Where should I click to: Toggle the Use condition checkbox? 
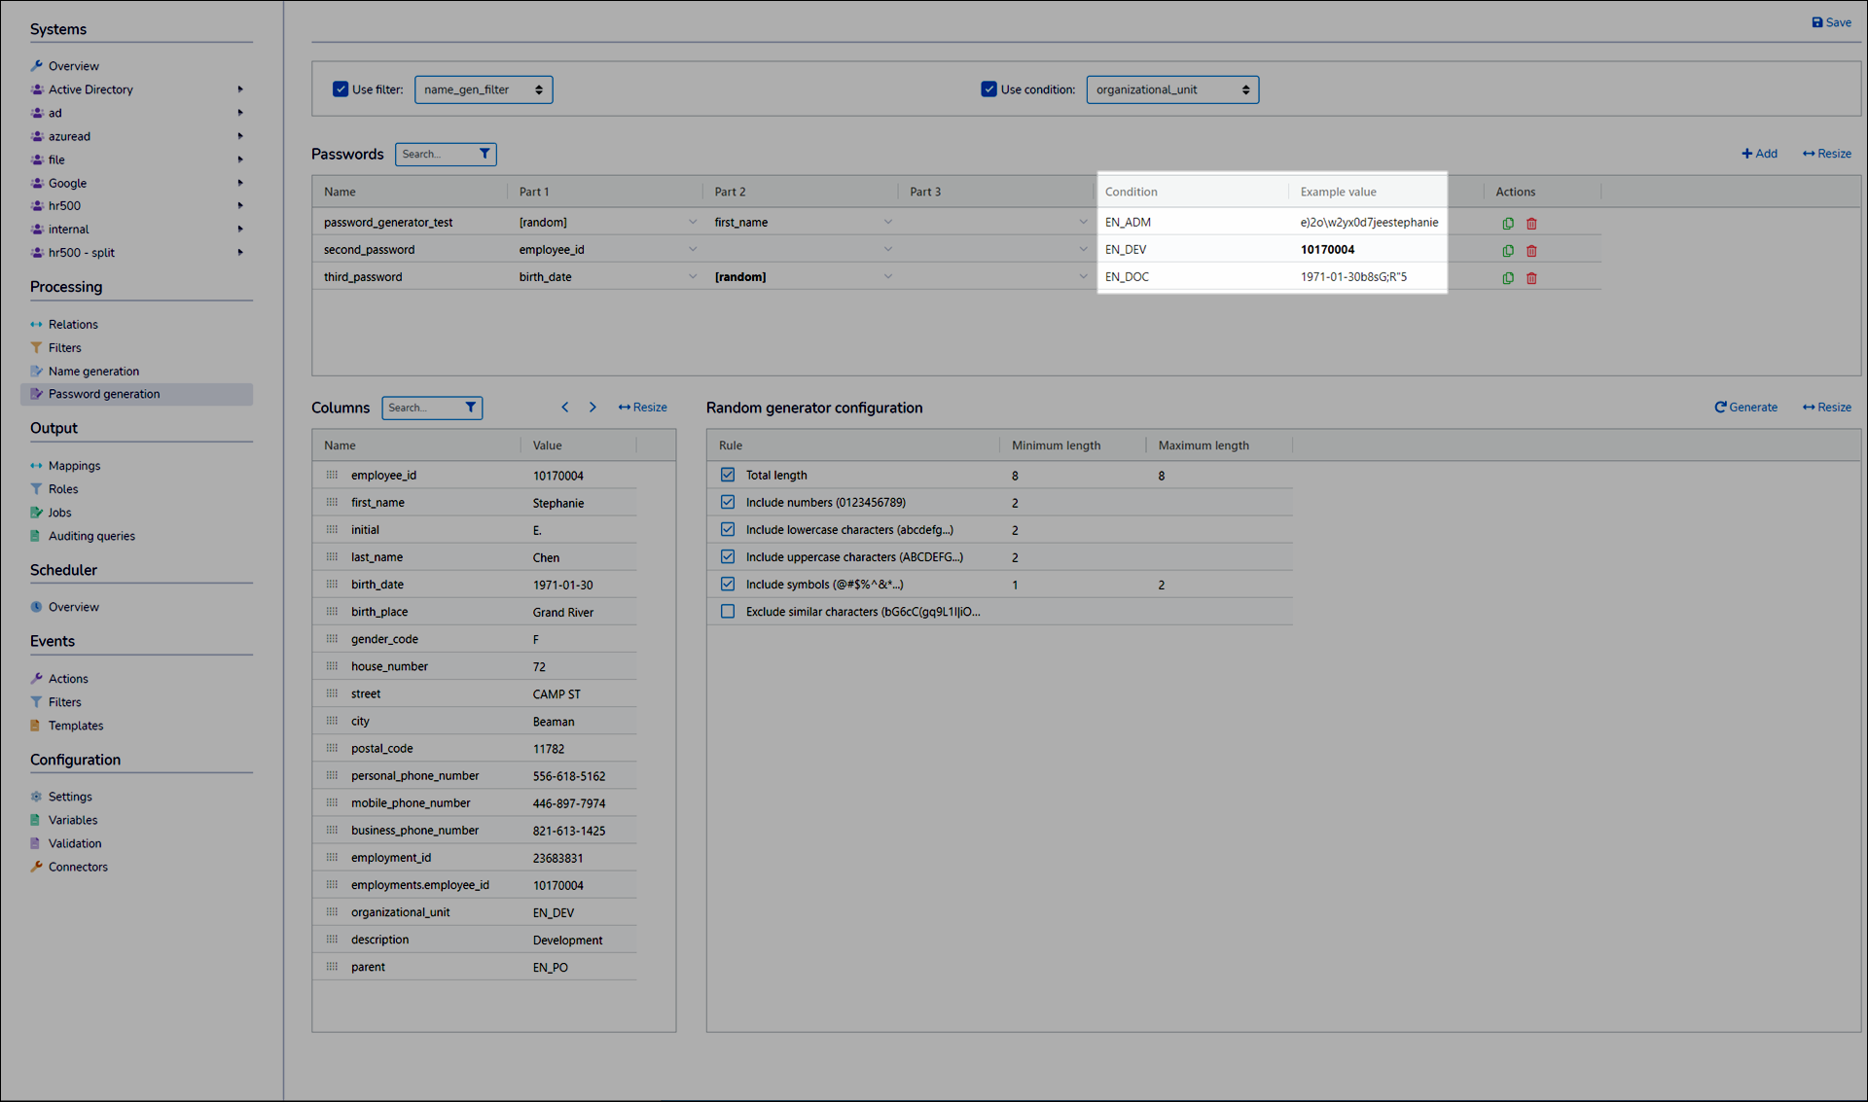[x=988, y=89]
